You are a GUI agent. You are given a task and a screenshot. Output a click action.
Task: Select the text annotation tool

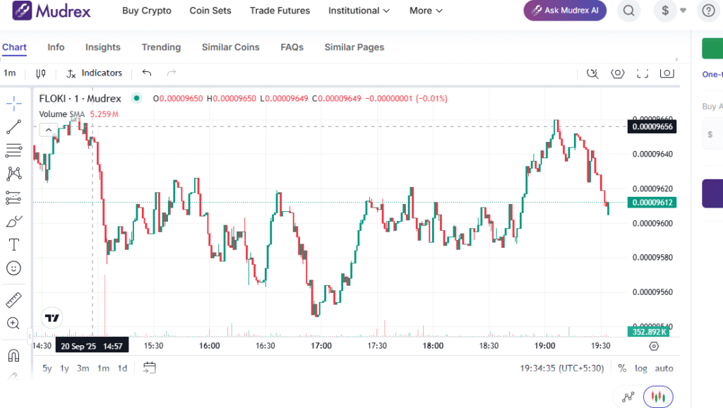[x=13, y=245]
